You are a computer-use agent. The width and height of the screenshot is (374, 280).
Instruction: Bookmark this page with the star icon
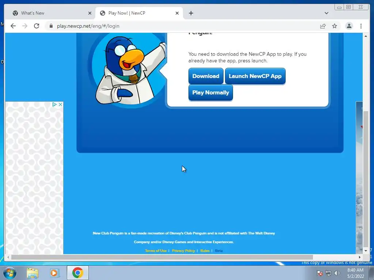click(335, 26)
